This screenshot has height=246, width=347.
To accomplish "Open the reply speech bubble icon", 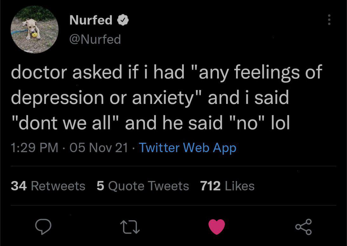I will (x=43, y=227).
